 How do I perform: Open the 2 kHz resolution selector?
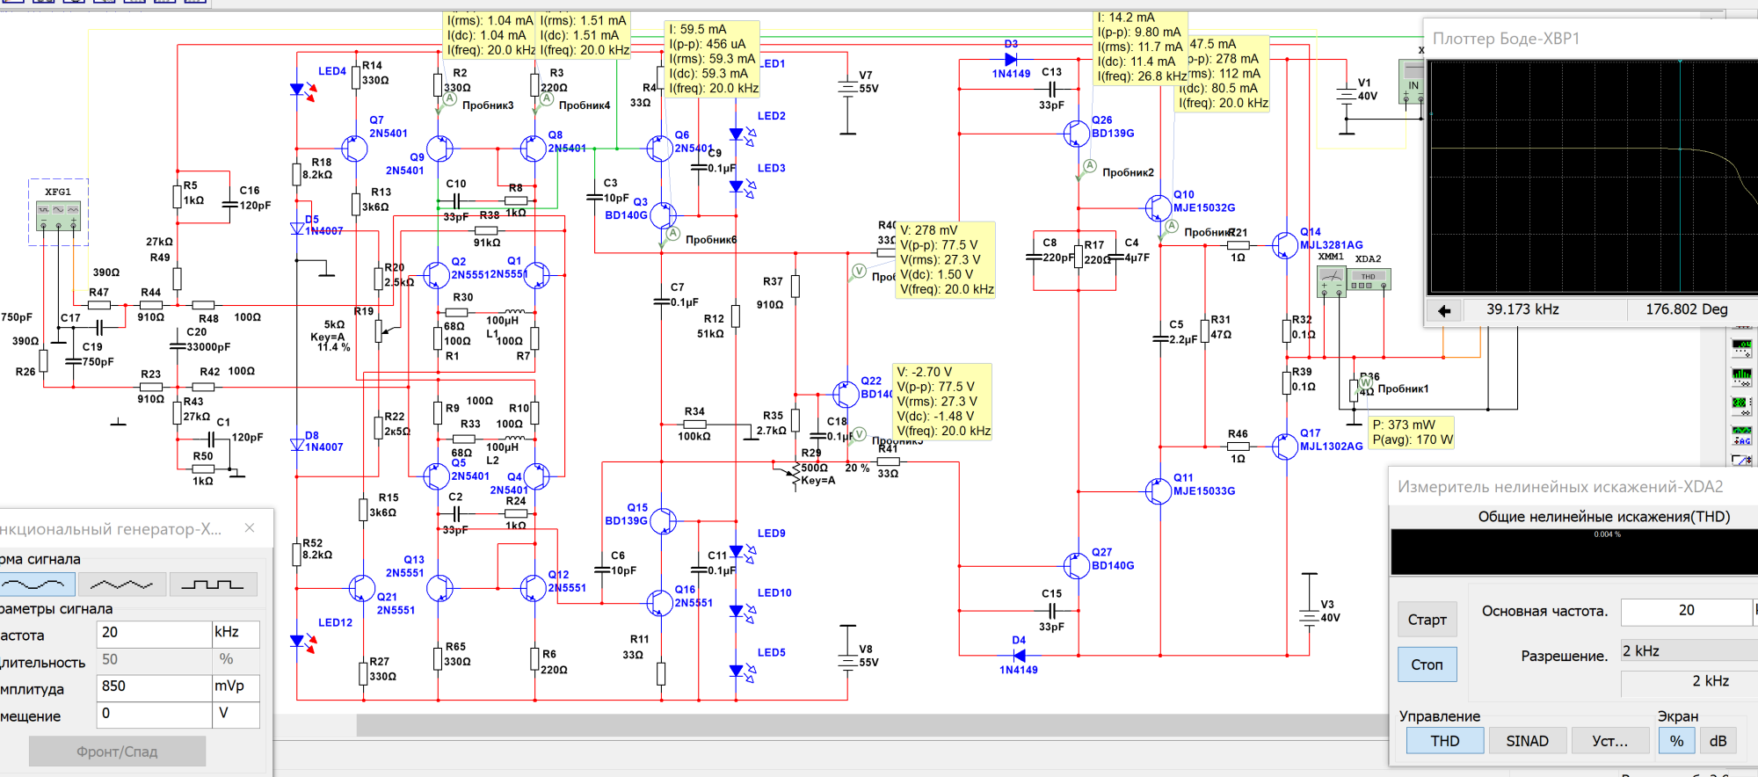pyautogui.click(x=1689, y=650)
